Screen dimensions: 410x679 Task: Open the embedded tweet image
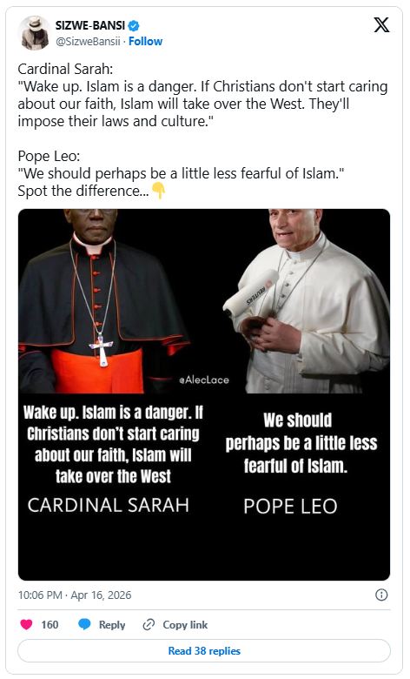tap(204, 394)
